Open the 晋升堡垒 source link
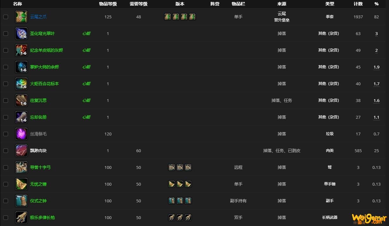Viewport: 389px width, 226px height. pyautogui.click(x=282, y=20)
